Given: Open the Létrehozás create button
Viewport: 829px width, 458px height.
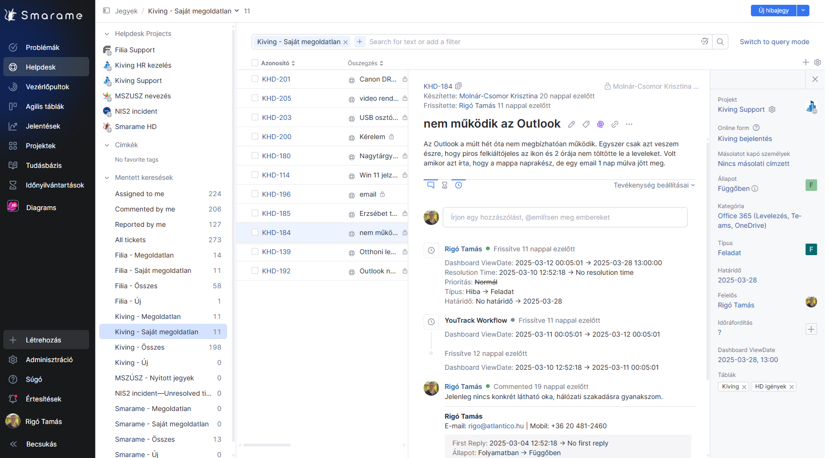Looking at the screenshot, I should [x=46, y=340].
